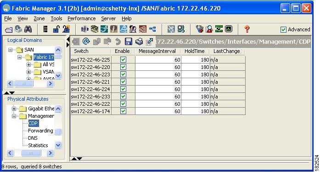Image resolution: width=320 pixels, height=172 pixels.
Task: Collapse the Management folder node
Action: (14, 116)
